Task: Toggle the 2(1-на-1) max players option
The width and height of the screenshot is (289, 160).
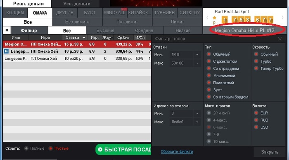Action: click(208, 113)
